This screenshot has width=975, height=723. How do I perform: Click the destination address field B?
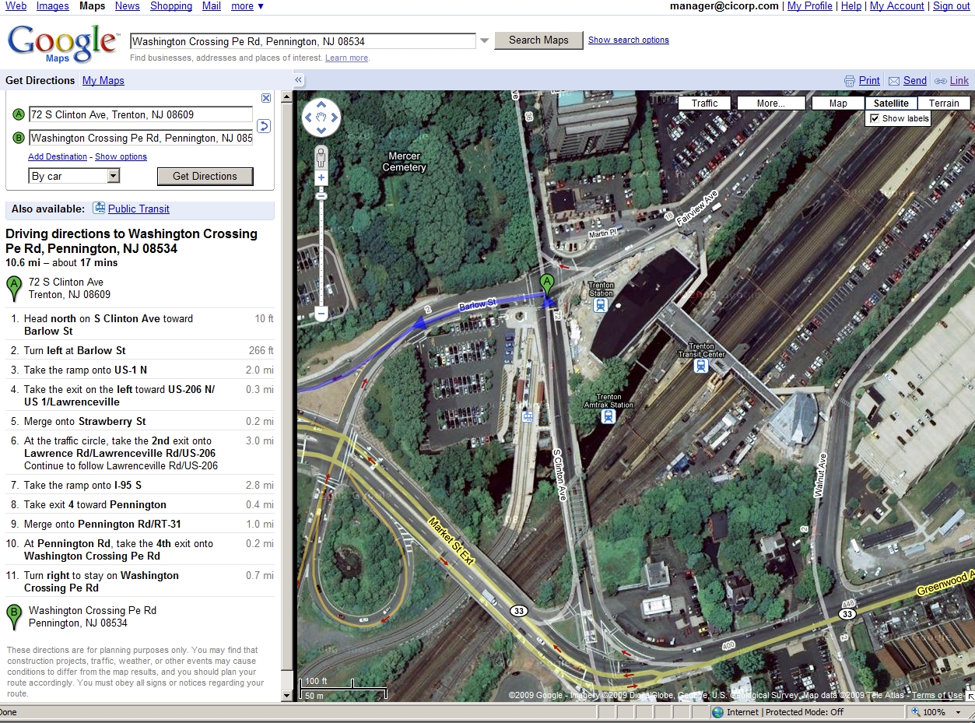click(x=140, y=139)
